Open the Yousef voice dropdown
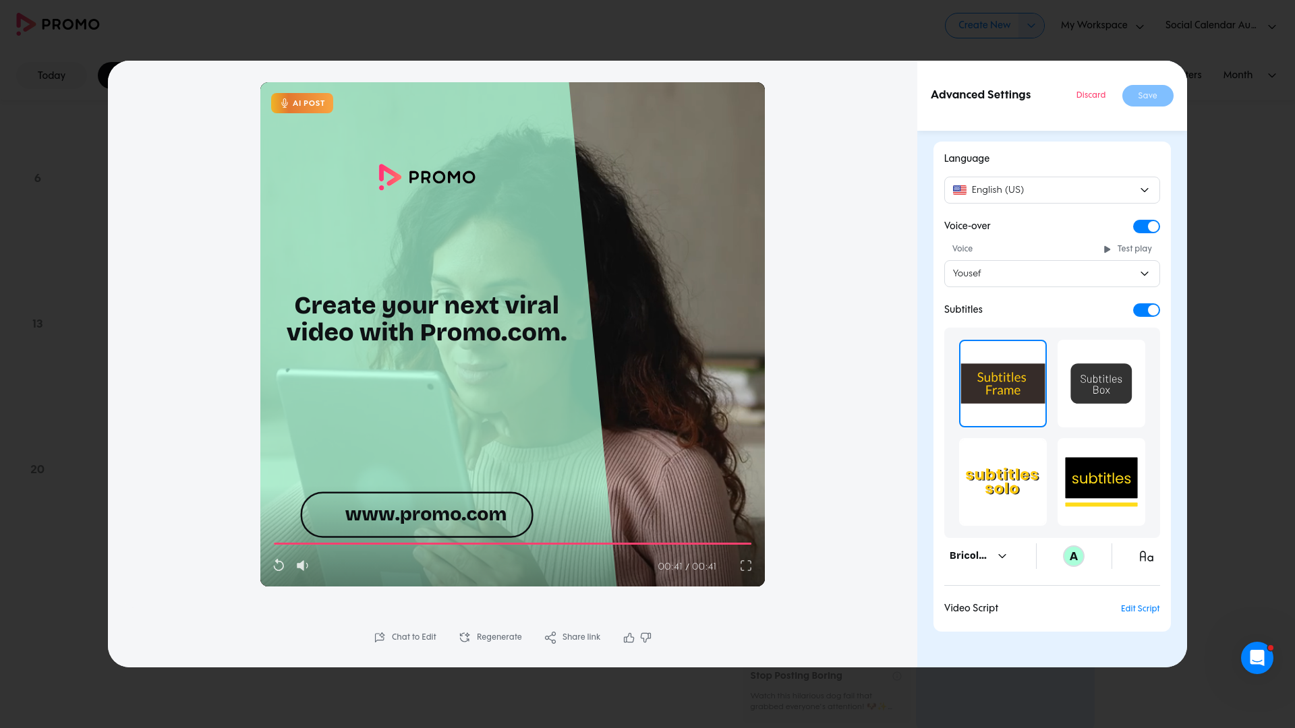The image size is (1295, 728). [x=1052, y=274]
